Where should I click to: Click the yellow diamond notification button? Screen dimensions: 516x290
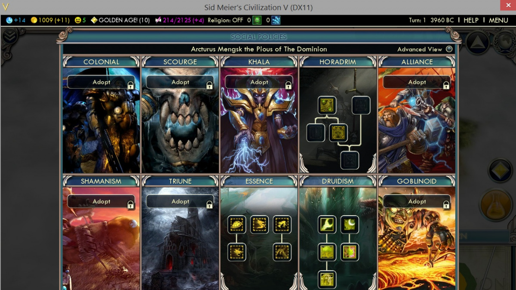pyautogui.click(x=500, y=170)
